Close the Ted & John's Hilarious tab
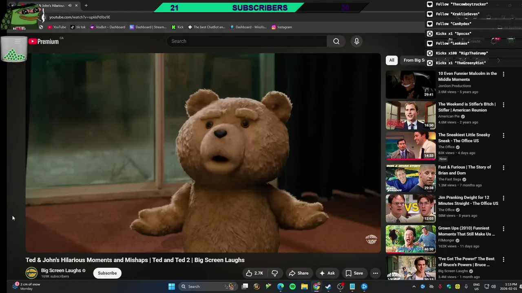Image resolution: width=522 pixels, height=293 pixels. click(x=76, y=6)
